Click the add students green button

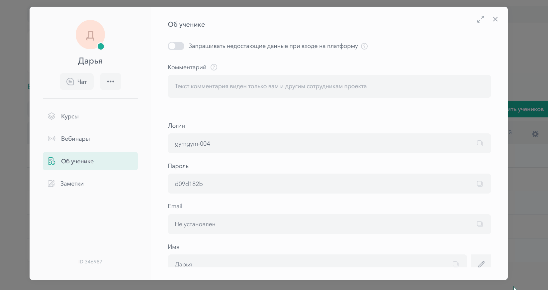tap(528, 109)
